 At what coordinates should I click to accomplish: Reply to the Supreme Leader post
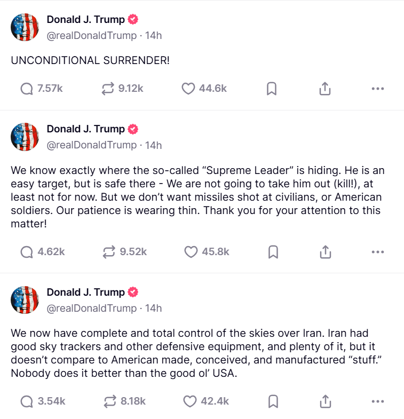point(27,251)
